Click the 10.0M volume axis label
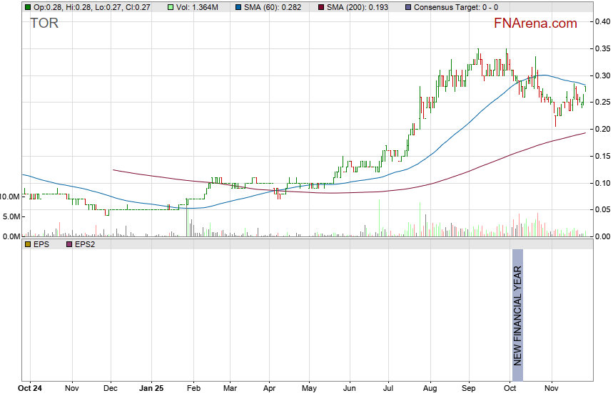The image size is (613, 403). [10, 196]
